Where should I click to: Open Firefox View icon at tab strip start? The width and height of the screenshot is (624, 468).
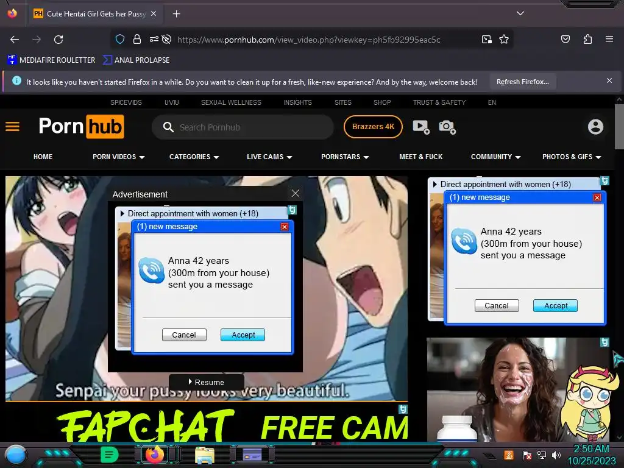click(x=12, y=13)
